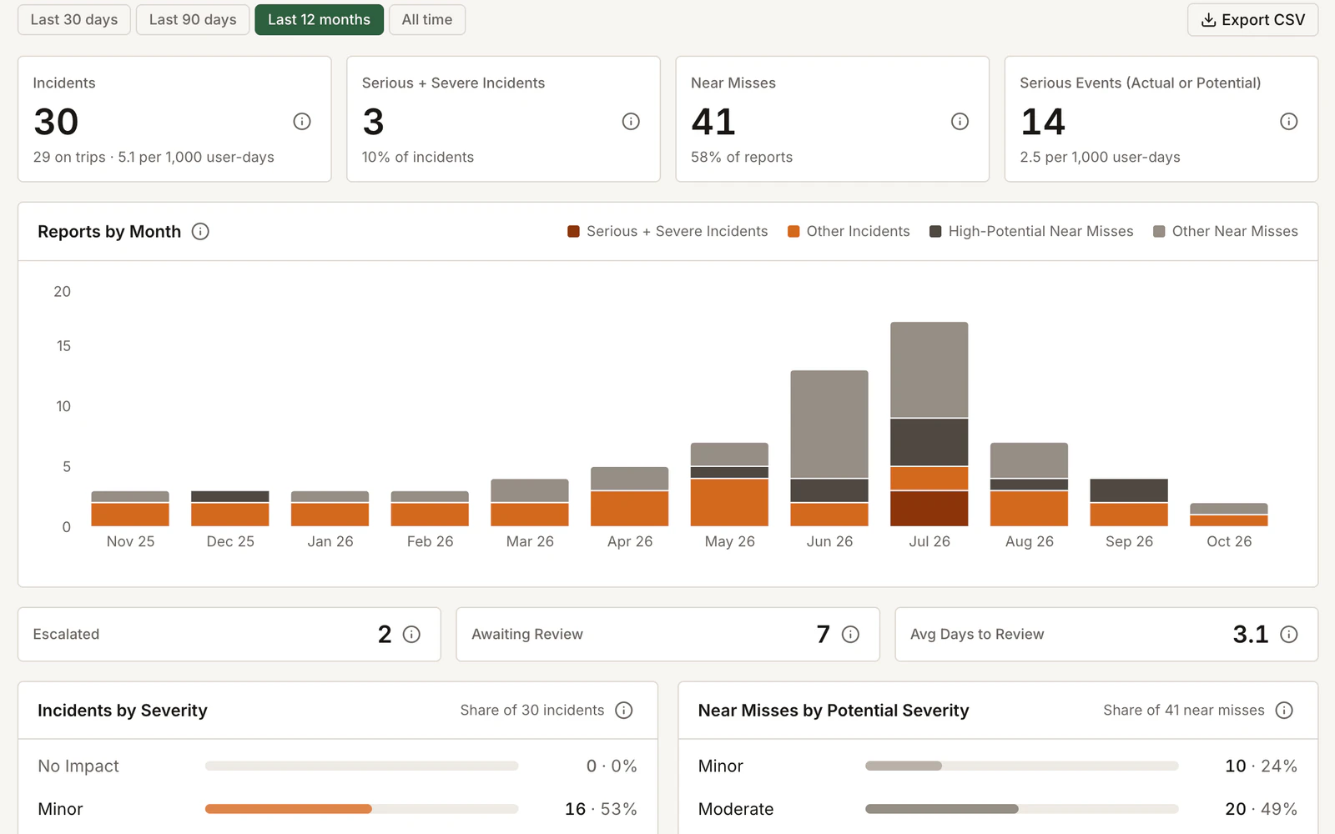Open info icon on Near Misses card
1335x834 pixels.
[960, 122]
